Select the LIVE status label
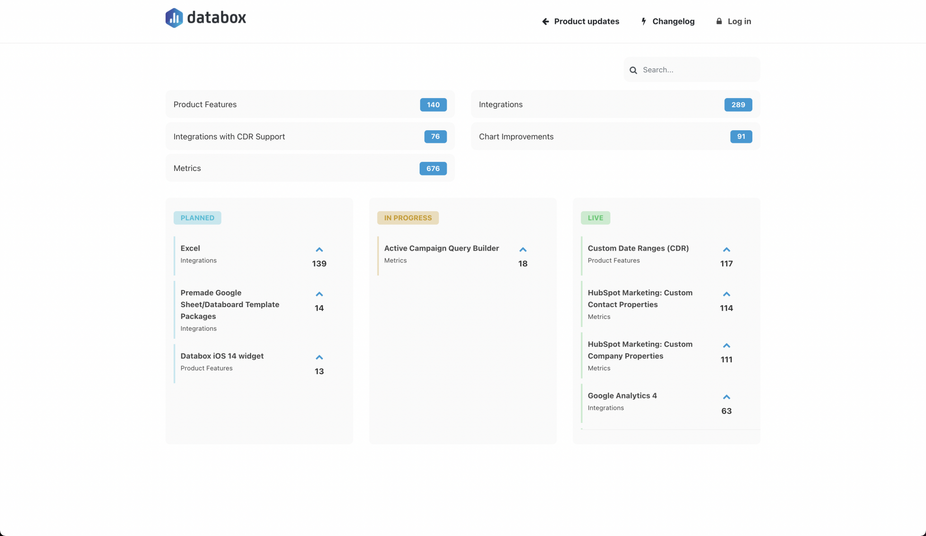Screen dimensions: 926x536 click(x=595, y=218)
